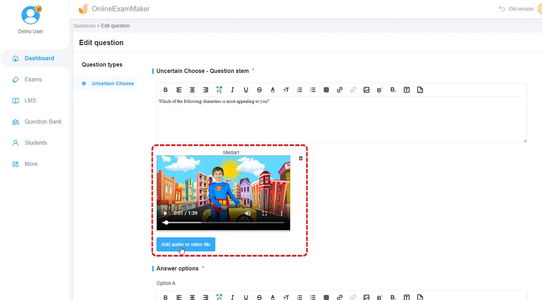Image resolution: width=542 pixels, height=300 pixels.
Task: Insert table in question stem editor
Action: (326, 90)
